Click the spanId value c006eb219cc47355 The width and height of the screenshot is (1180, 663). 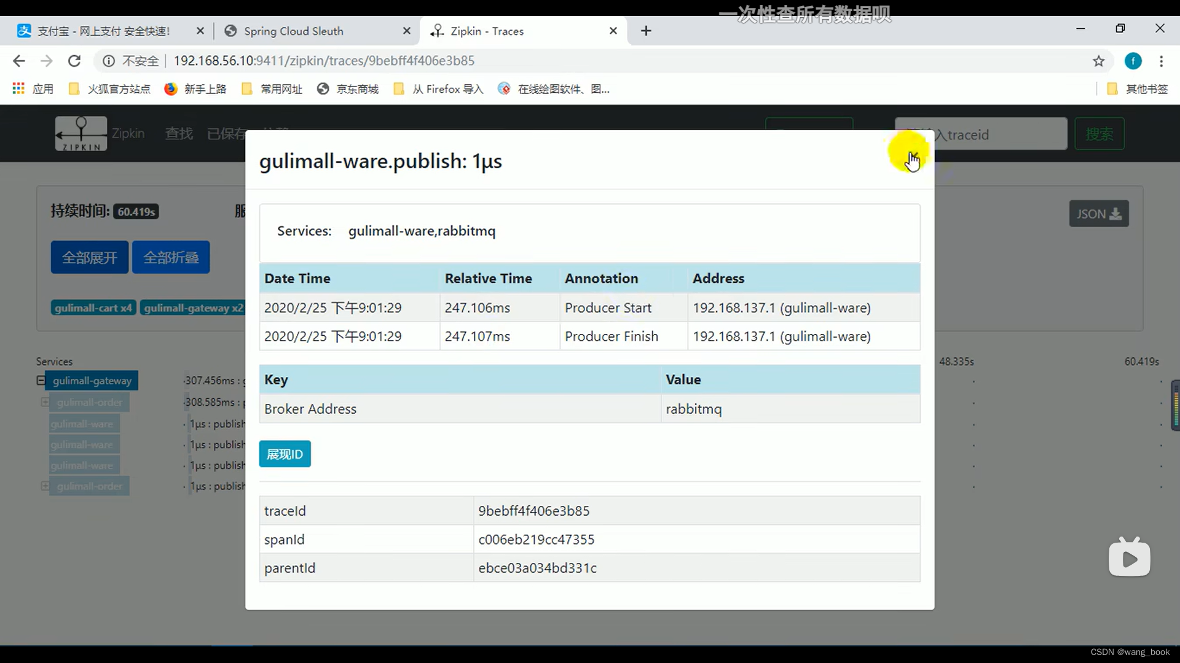[x=536, y=540]
